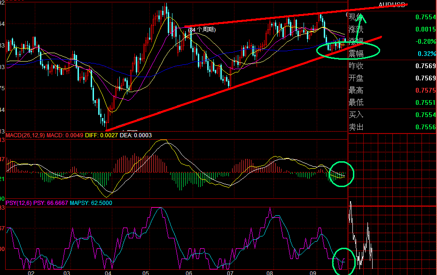This screenshot has height=275, width=437.
Task: Click the 07 month label on time axis
Action: (230, 273)
